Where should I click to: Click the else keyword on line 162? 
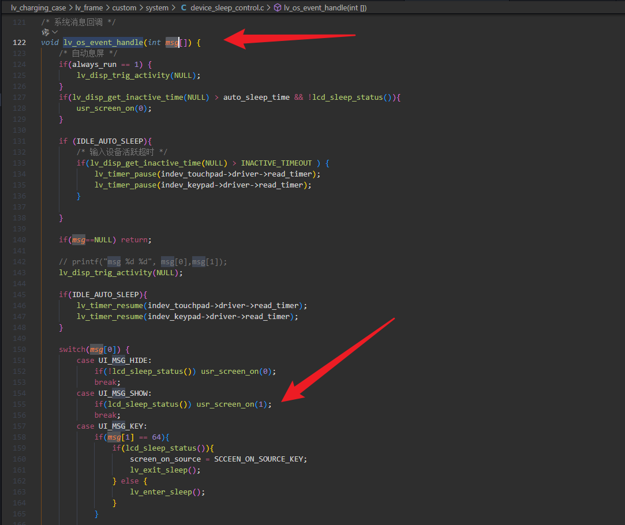coord(130,481)
